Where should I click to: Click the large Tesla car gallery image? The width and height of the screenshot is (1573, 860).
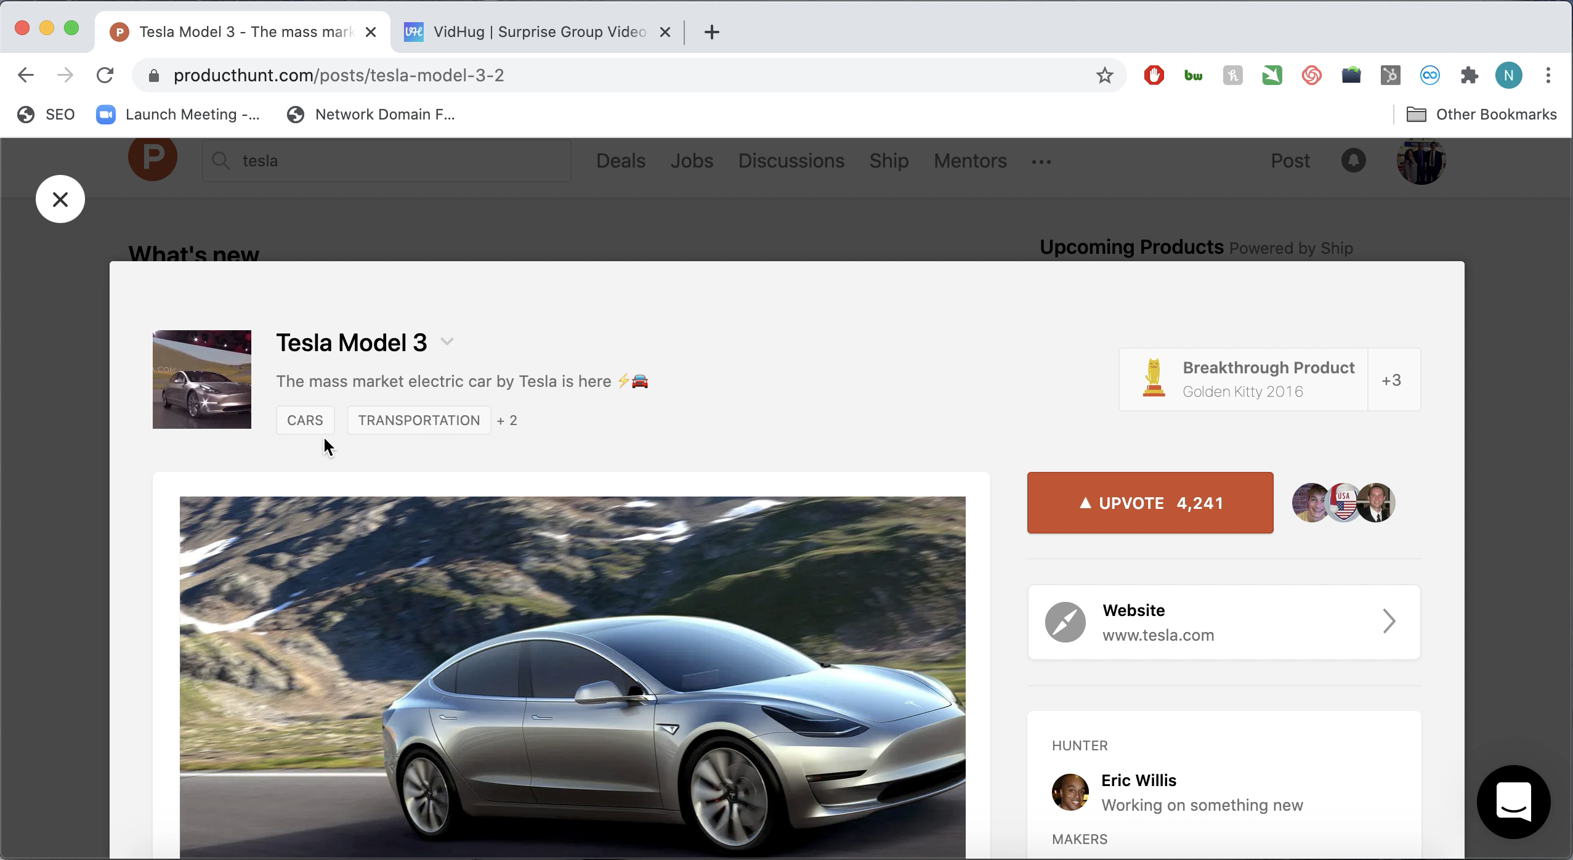point(573,677)
